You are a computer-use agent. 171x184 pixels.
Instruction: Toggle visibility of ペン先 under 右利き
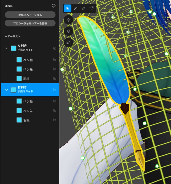(54, 110)
